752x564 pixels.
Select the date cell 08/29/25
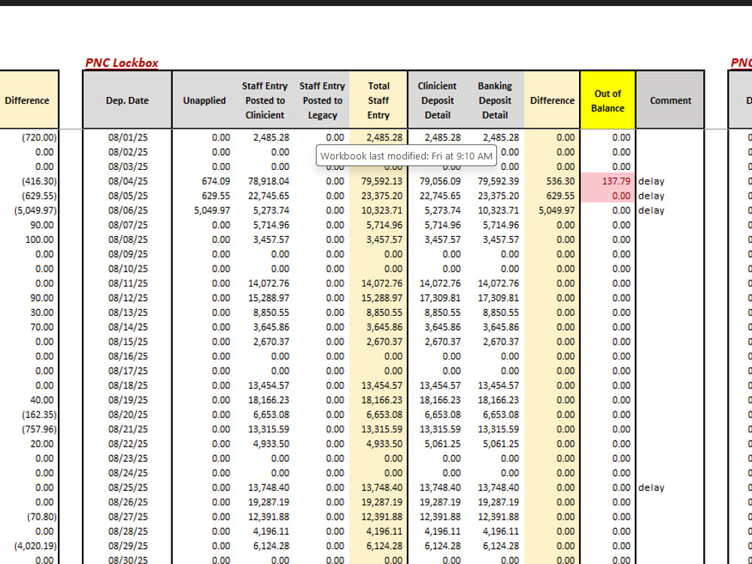point(128,546)
